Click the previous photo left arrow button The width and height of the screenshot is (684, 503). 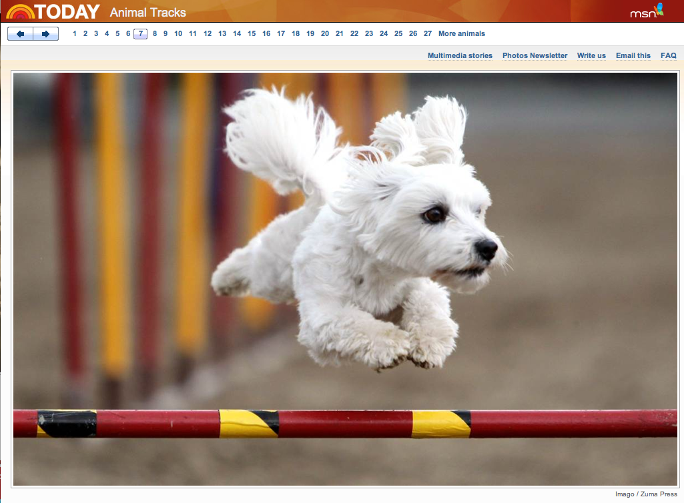(21, 34)
